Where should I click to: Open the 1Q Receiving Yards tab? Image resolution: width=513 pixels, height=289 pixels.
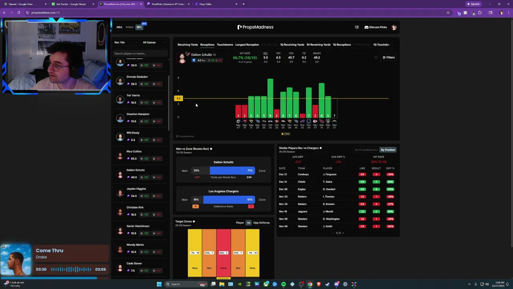click(292, 45)
